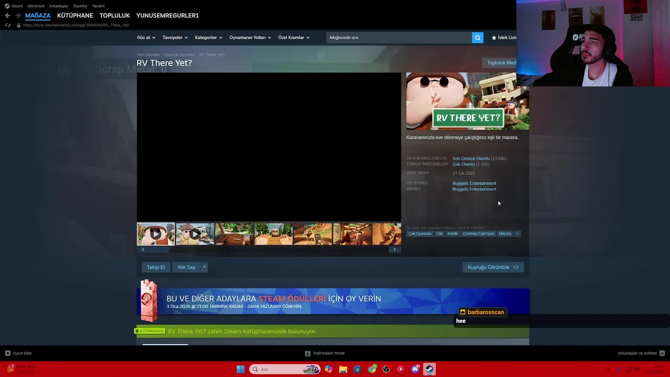Click the Oyun Ekle button
Screen dimensions: 670x377
point(18,353)
